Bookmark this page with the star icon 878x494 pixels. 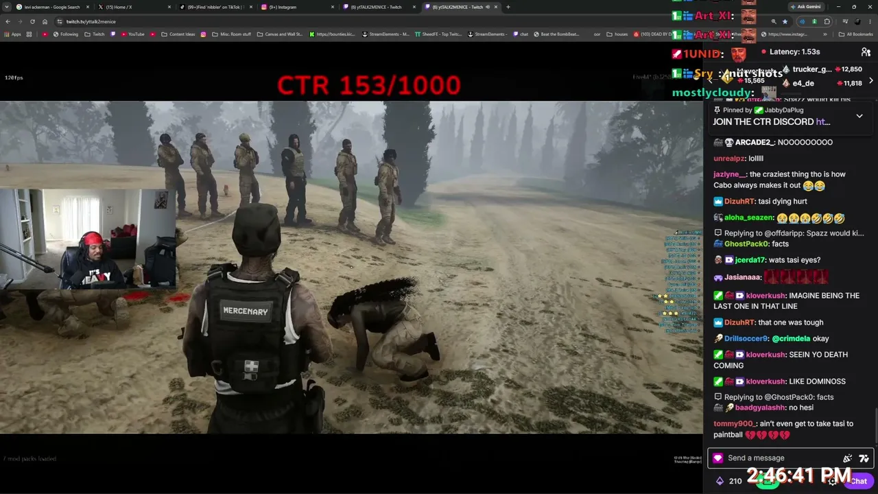(x=785, y=21)
